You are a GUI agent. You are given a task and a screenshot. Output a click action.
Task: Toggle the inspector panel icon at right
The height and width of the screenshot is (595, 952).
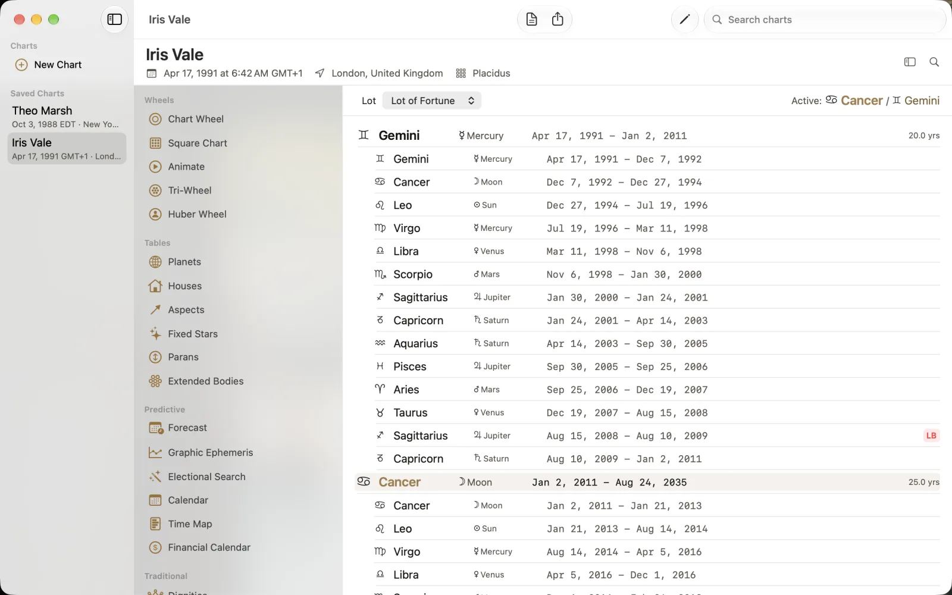910,62
